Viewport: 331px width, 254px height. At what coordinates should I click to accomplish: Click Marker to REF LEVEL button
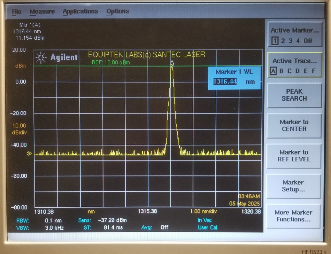pos(294,156)
